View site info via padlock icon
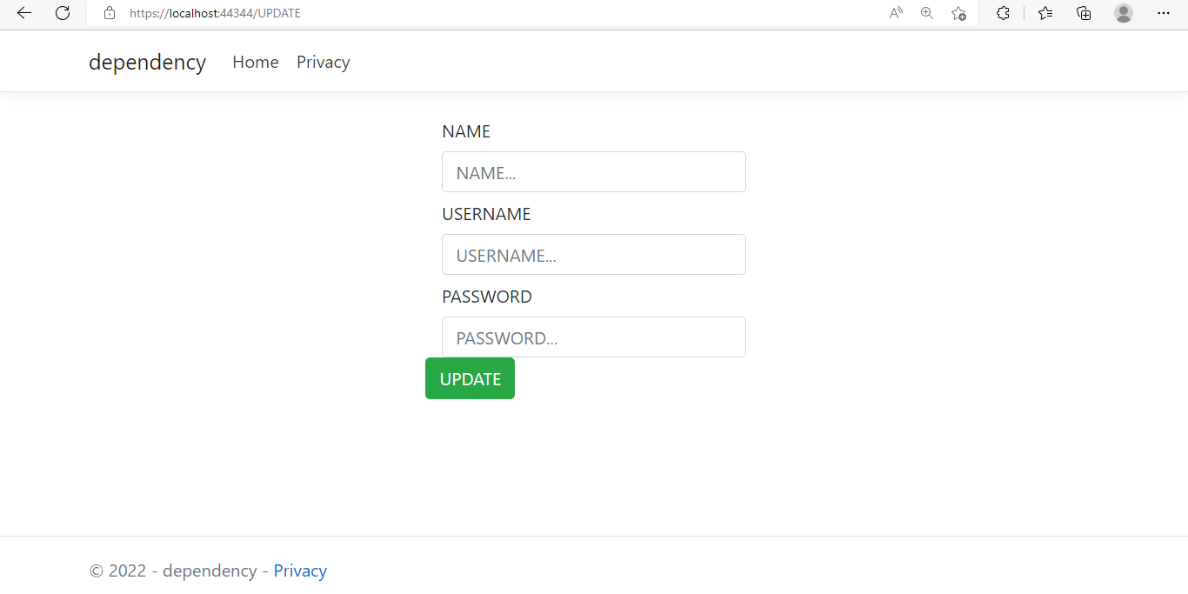 pyautogui.click(x=110, y=13)
